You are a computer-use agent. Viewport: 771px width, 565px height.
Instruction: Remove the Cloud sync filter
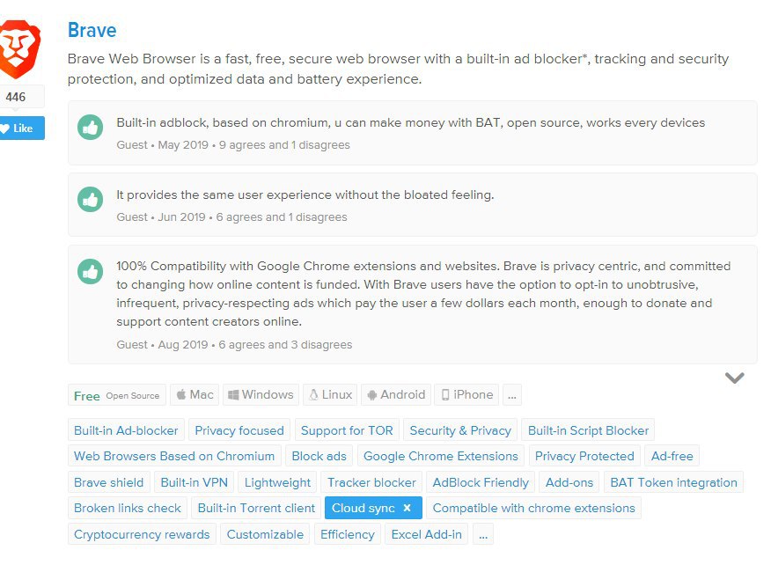pyautogui.click(x=407, y=508)
